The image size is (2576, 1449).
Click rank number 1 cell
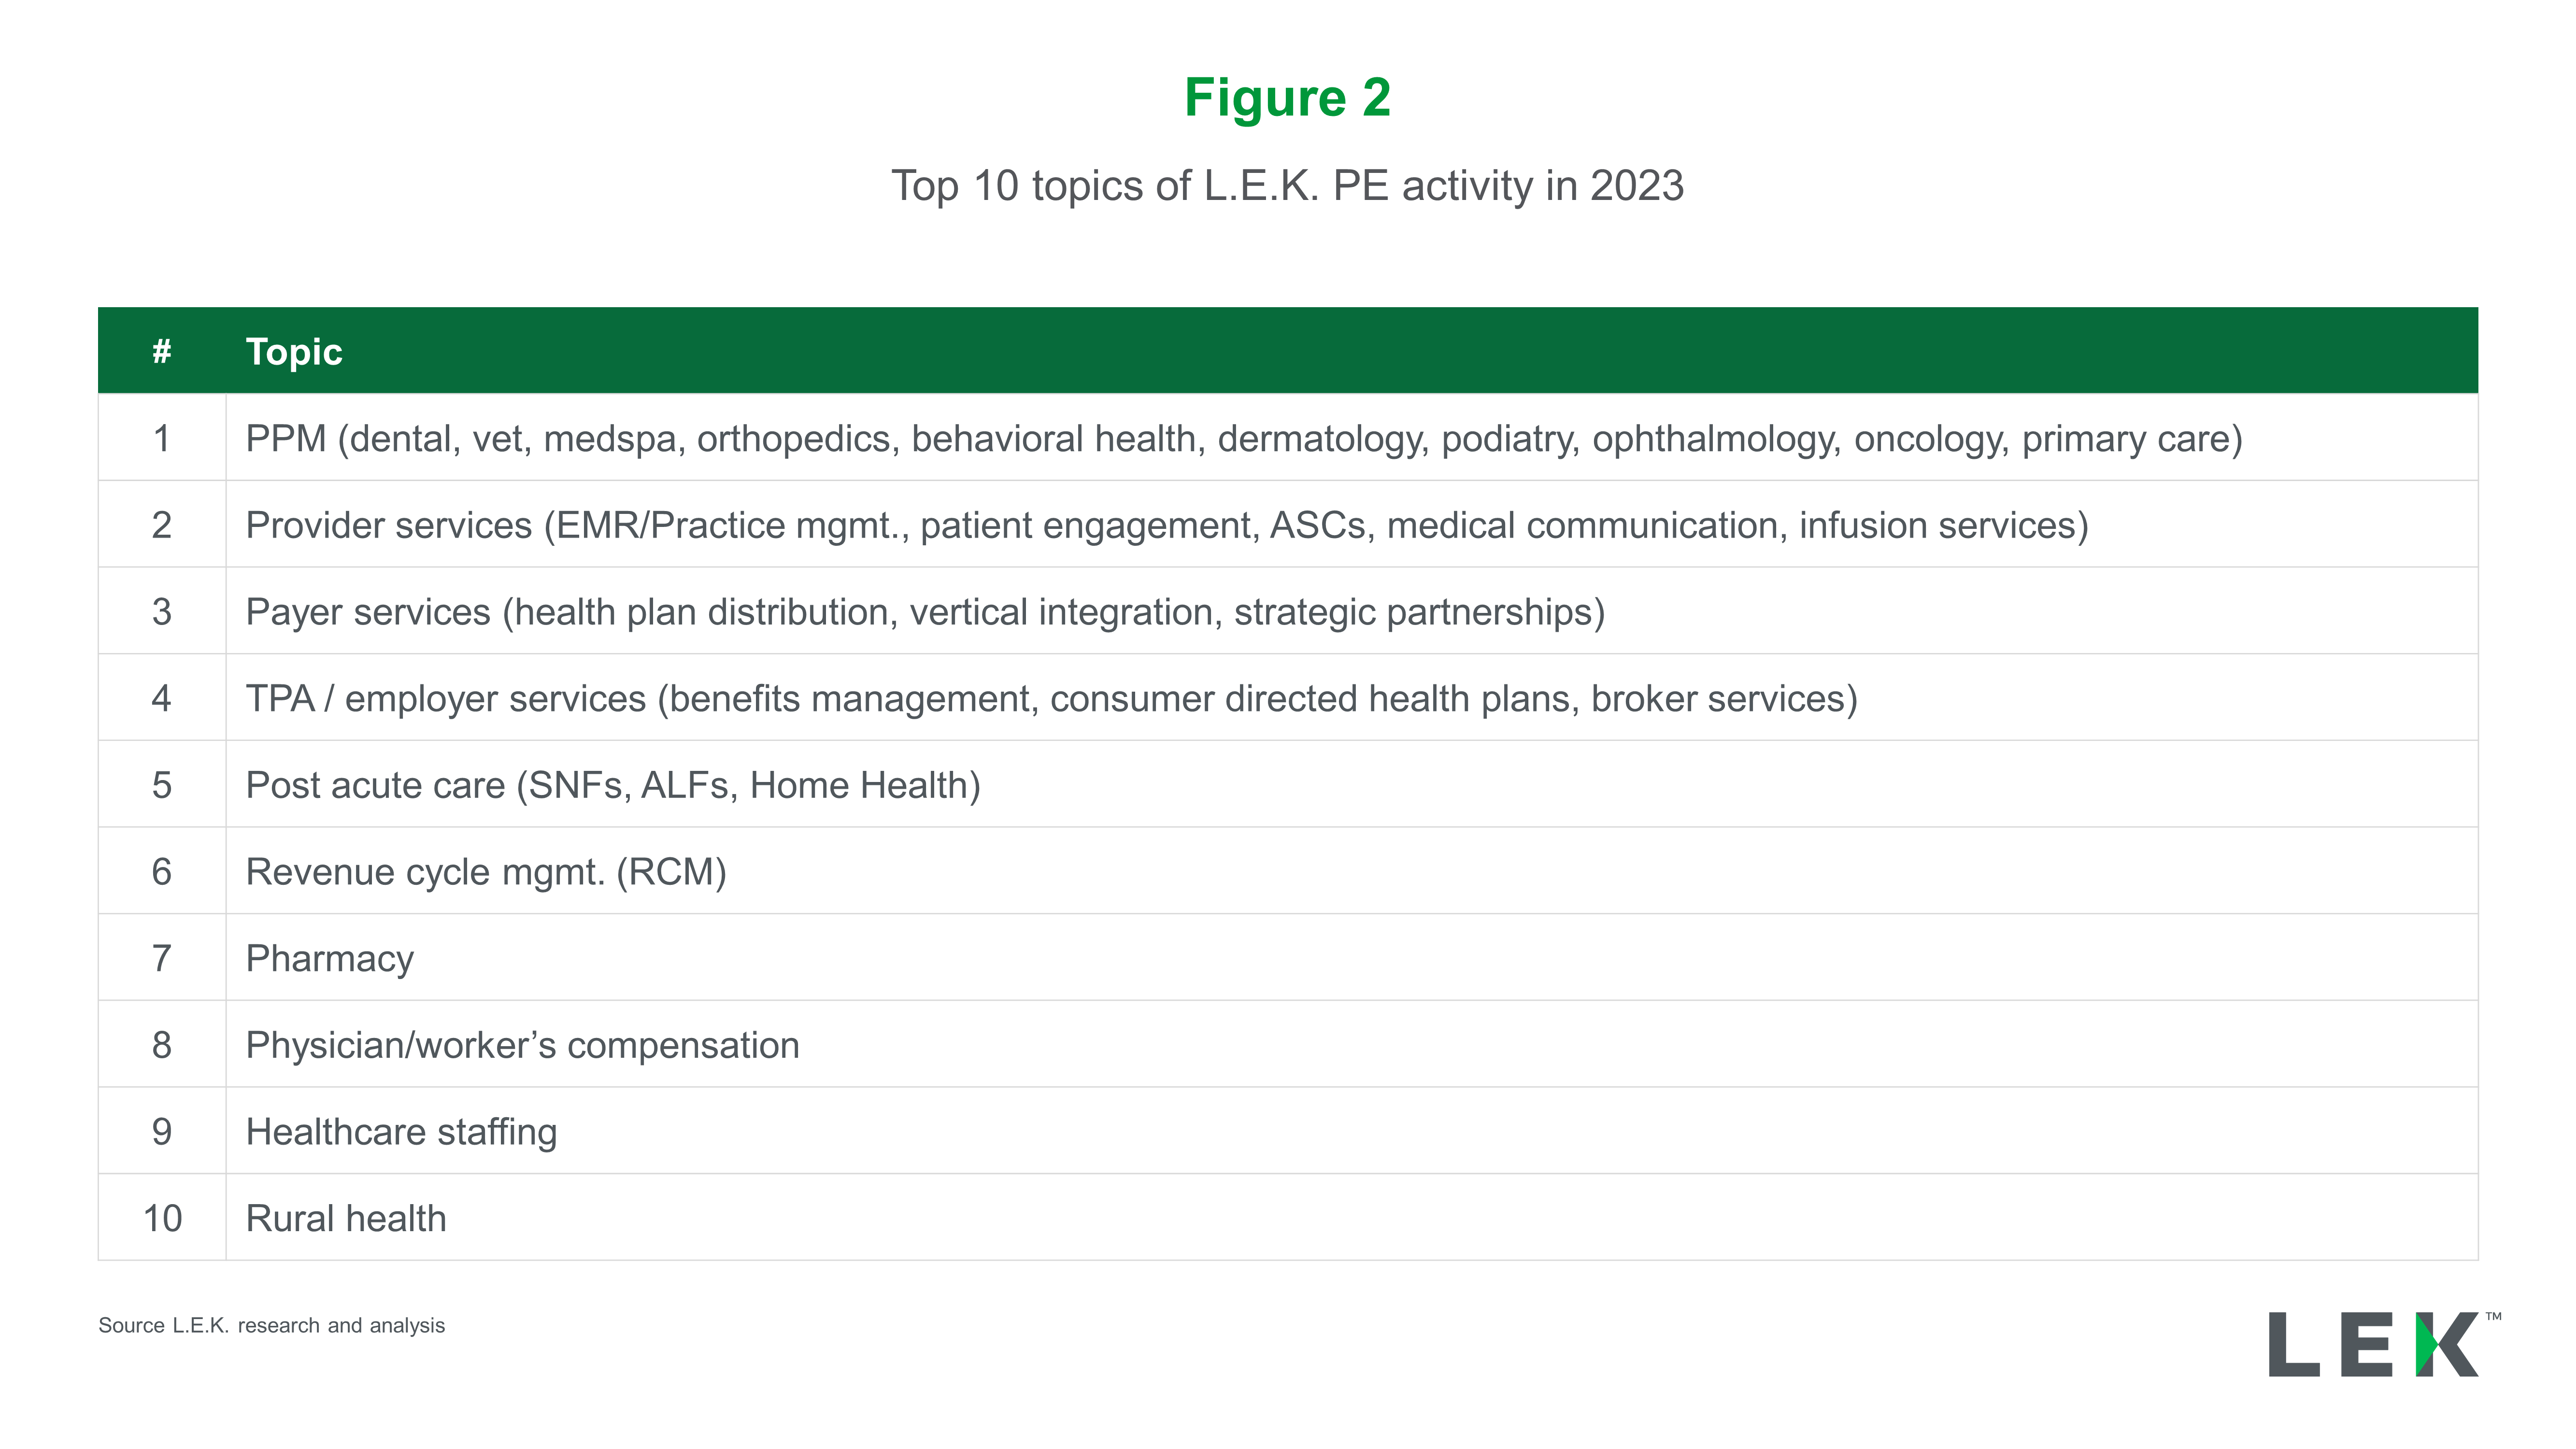pos(162,438)
